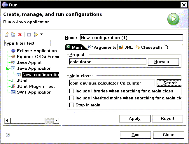
Task: Click the JRE tab's books icon
Action: (x=121, y=47)
